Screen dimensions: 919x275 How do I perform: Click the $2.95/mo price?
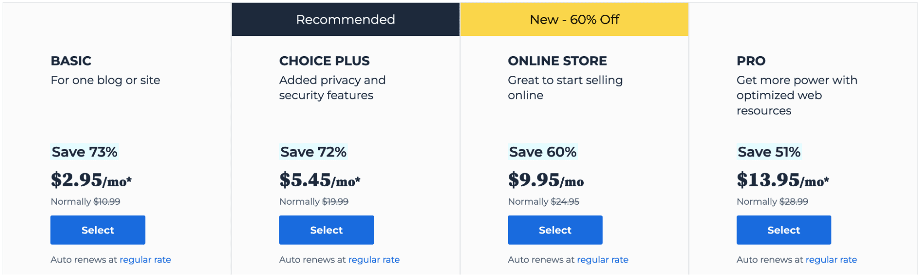91,180
